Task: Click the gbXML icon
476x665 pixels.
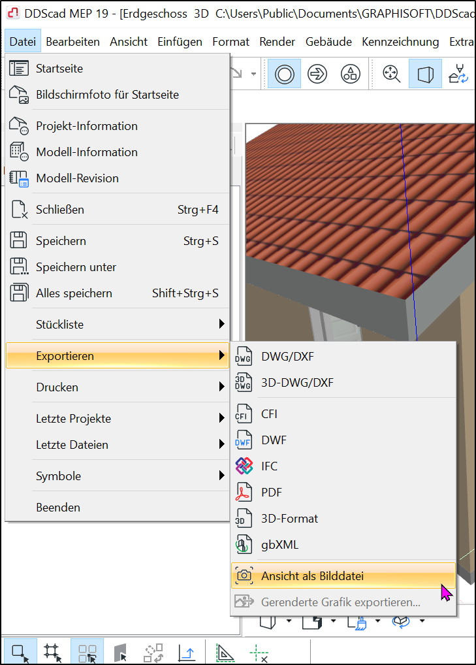Action: [244, 545]
